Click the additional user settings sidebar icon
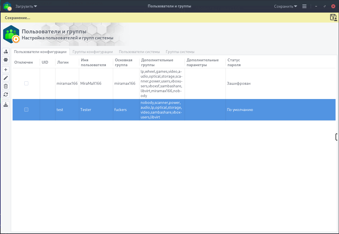Image resolution: width=339 pixels, height=234 pixels. [6, 51]
